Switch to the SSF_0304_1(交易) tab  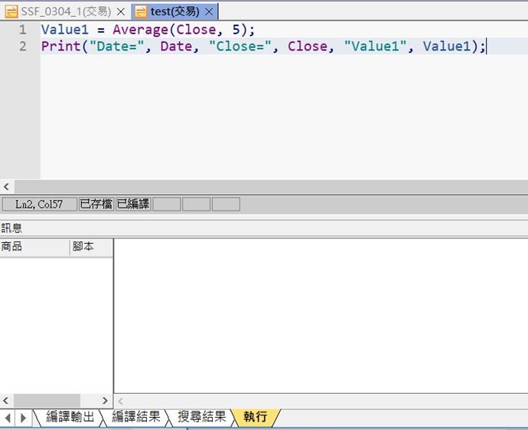[66, 11]
